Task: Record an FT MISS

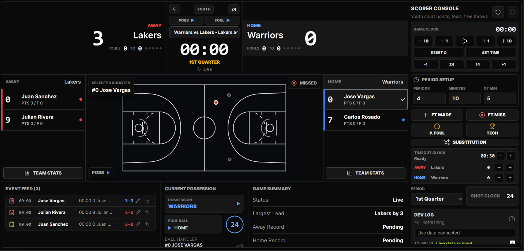Action: [x=492, y=115]
